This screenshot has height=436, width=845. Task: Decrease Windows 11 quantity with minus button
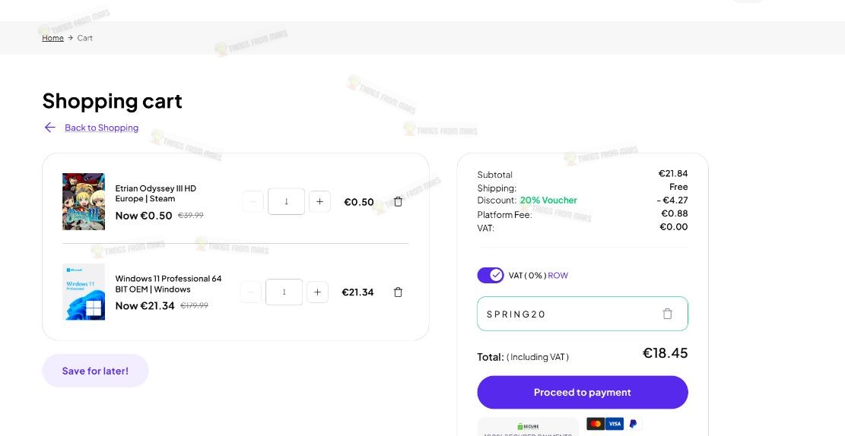tap(250, 292)
